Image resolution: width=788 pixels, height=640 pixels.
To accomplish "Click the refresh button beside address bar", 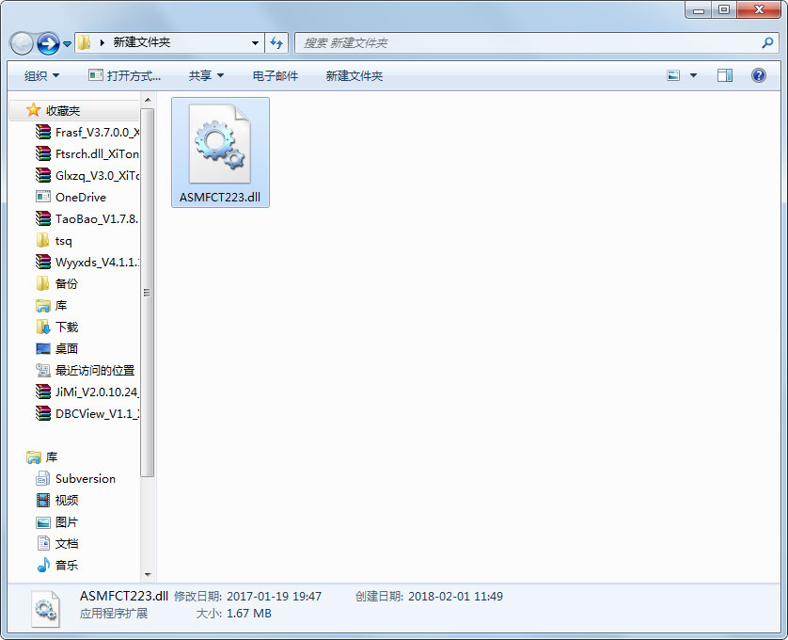I will (x=276, y=42).
